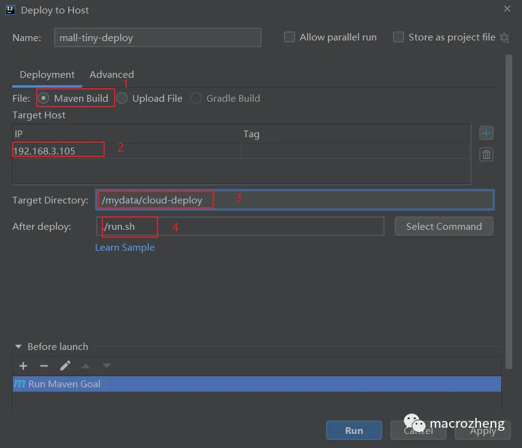Close the Deploy to Host dialog
The image size is (522, 448).
coord(507,9)
